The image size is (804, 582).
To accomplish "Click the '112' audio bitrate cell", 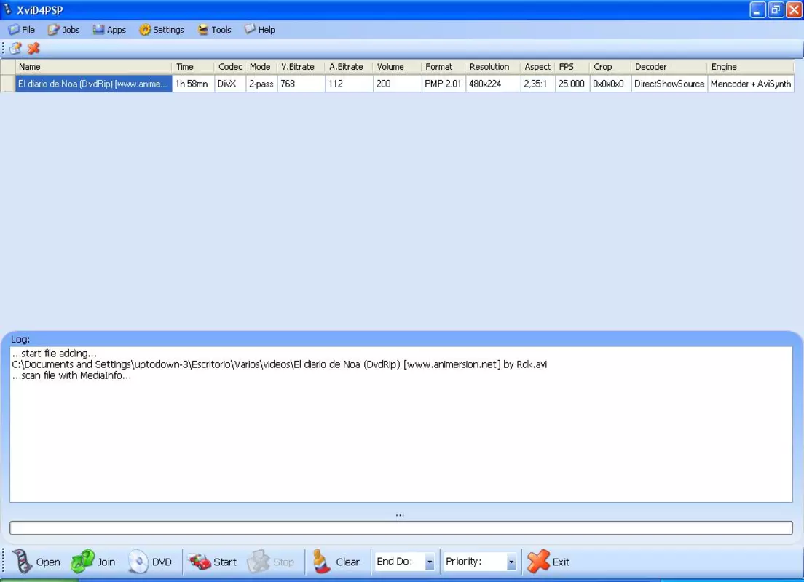I will 349,84.
